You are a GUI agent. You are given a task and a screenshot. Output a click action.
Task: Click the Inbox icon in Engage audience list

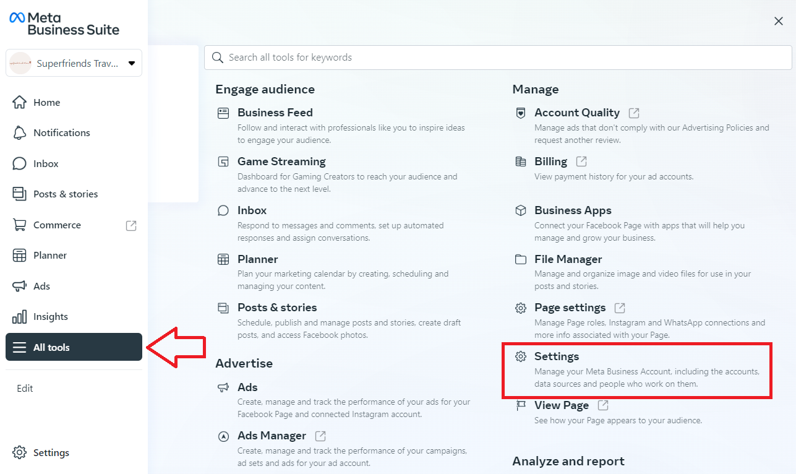click(223, 210)
